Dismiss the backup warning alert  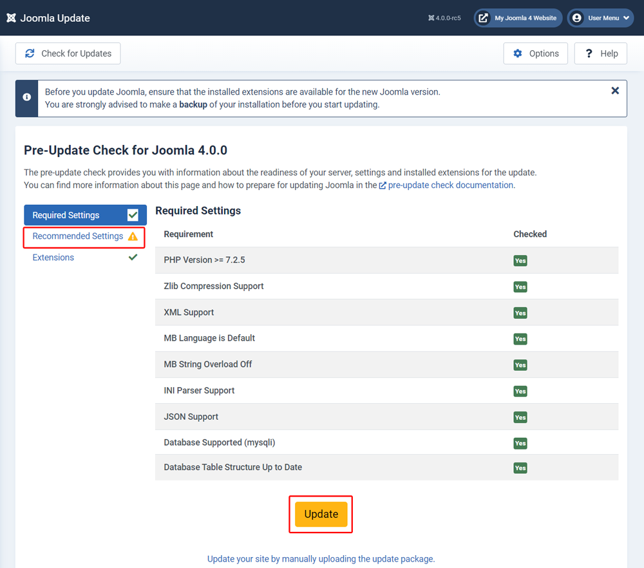click(x=615, y=91)
